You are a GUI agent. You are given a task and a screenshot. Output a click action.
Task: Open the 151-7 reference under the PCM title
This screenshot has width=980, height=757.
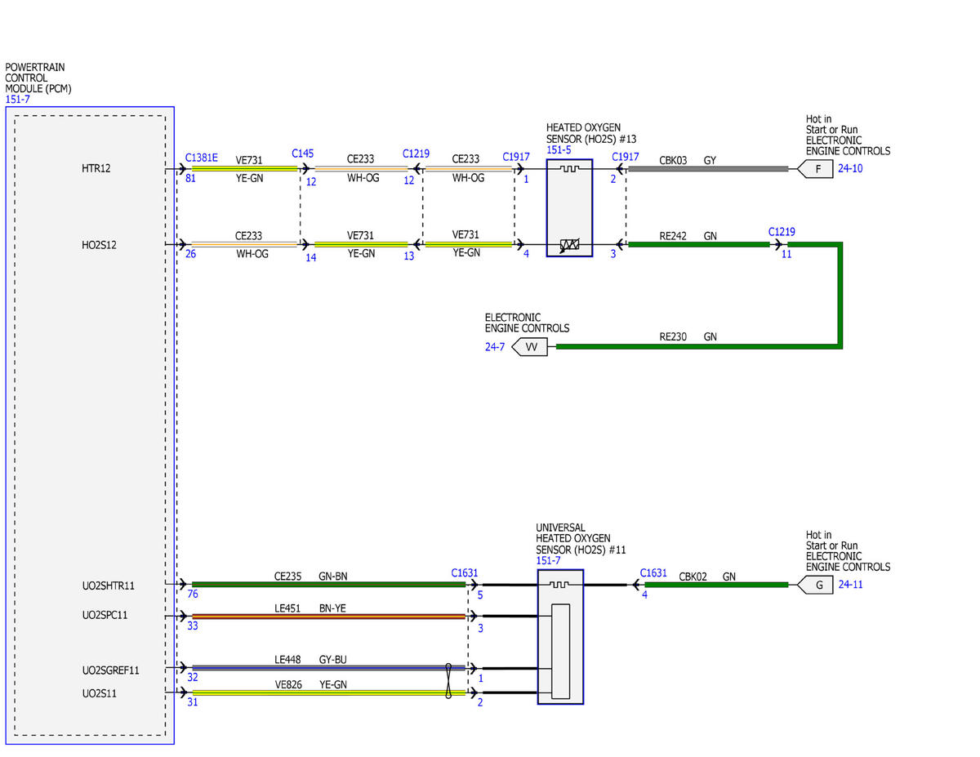click(16, 99)
